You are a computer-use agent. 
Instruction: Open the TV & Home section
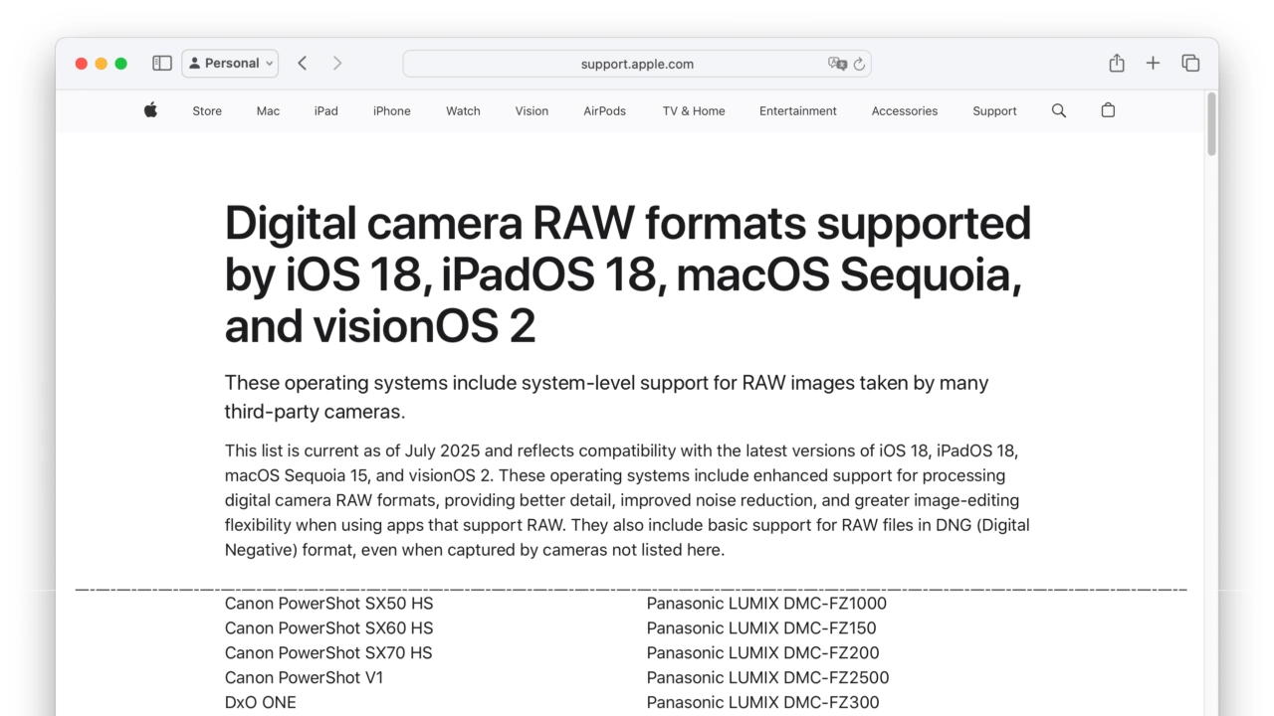tap(694, 111)
